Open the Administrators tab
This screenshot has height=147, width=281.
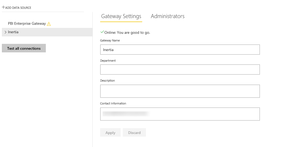pyautogui.click(x=168, y=16)
